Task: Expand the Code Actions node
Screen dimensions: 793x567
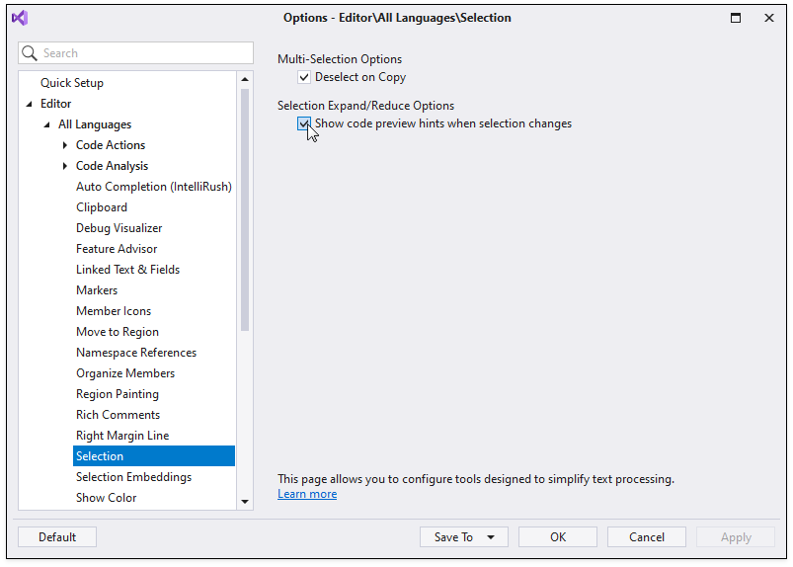Action: (65, 145)
